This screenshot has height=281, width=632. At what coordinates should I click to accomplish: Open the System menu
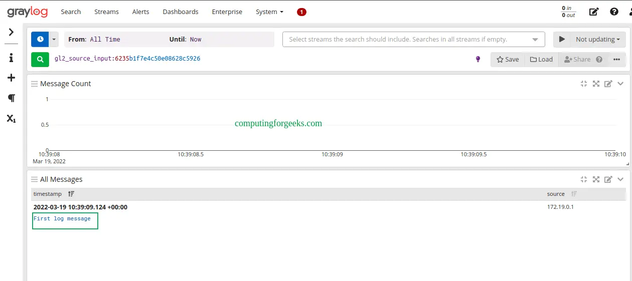[269, 12]
